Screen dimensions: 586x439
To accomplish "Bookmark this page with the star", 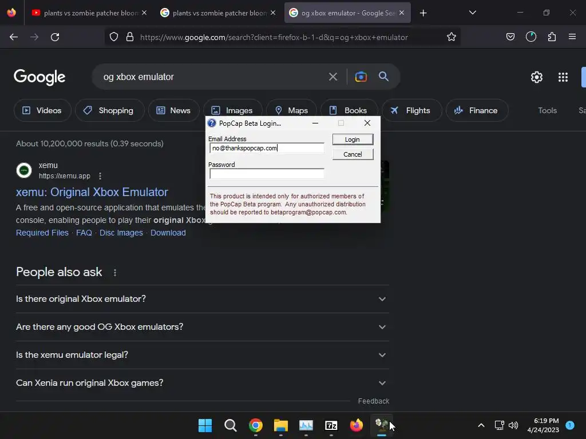I will click(452, 37).
